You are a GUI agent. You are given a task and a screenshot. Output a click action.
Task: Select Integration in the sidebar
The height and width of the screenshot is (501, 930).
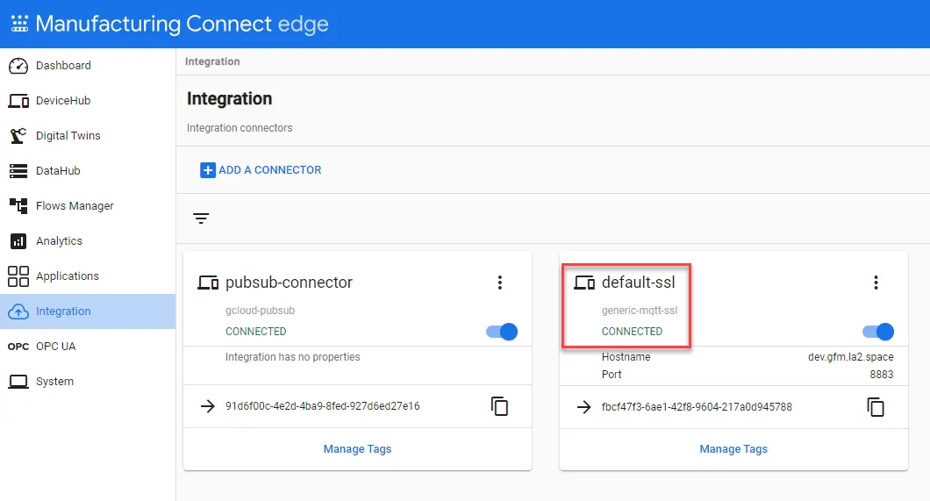[88, 311]
